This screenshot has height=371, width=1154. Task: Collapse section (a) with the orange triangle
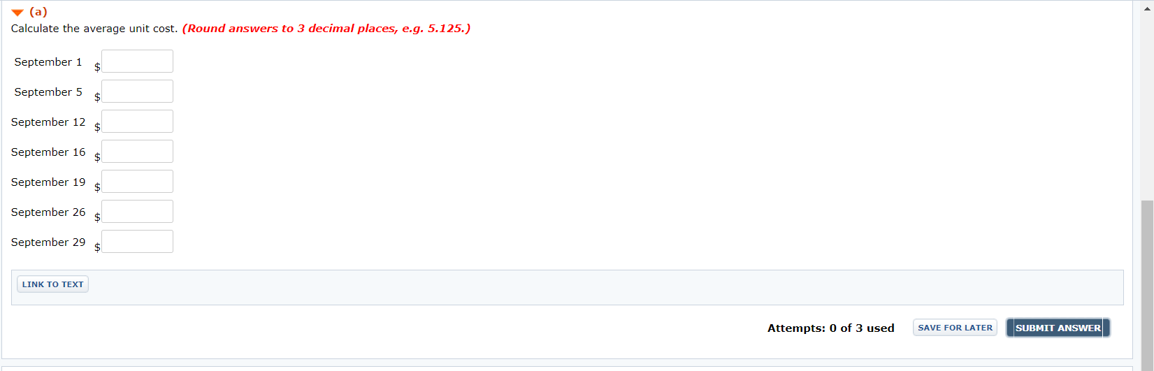tap(17, 13)
